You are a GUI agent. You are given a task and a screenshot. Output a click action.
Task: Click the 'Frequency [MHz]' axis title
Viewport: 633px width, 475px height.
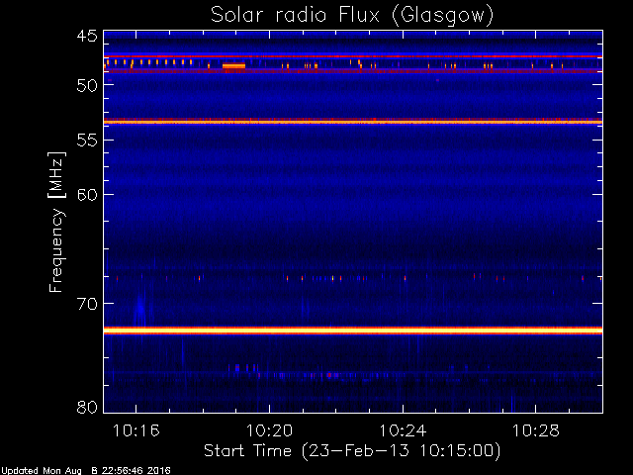click(x=56, y=222)
